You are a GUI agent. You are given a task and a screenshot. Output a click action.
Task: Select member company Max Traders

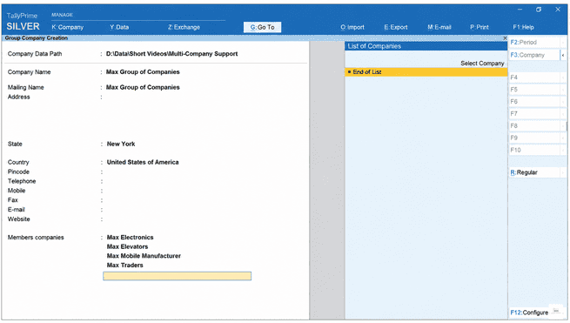124,266
